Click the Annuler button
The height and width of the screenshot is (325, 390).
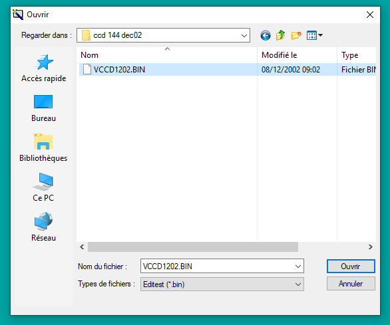(x=351, y=284)
